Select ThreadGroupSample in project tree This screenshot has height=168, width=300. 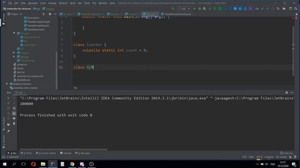click(38, 26)
